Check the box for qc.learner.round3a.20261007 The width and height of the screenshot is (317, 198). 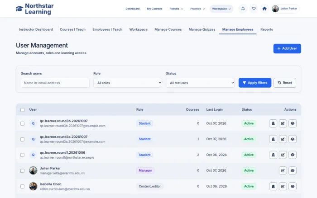tap(23, 139)
